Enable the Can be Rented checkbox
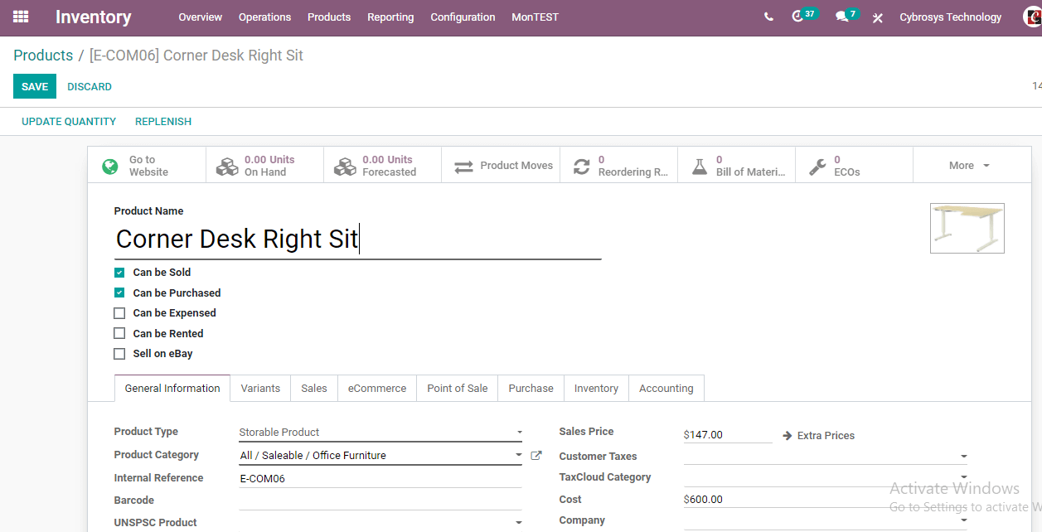 [119, 333]
